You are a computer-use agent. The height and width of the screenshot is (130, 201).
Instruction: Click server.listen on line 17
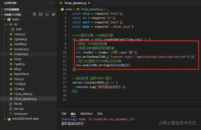(x=84, y=83)
